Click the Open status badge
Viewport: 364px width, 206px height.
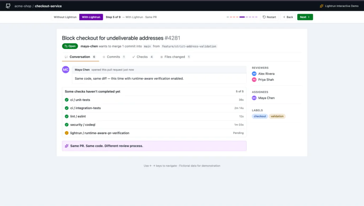(x=70, y=46)
